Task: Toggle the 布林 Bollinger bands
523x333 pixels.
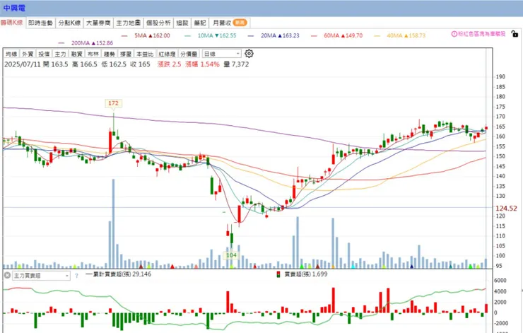Action: pyautogui.click(x=93, y=54)
